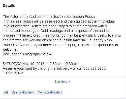Click the Tuition: $125 line
This screenshot has height=99, width=126.
pos(13,73)
